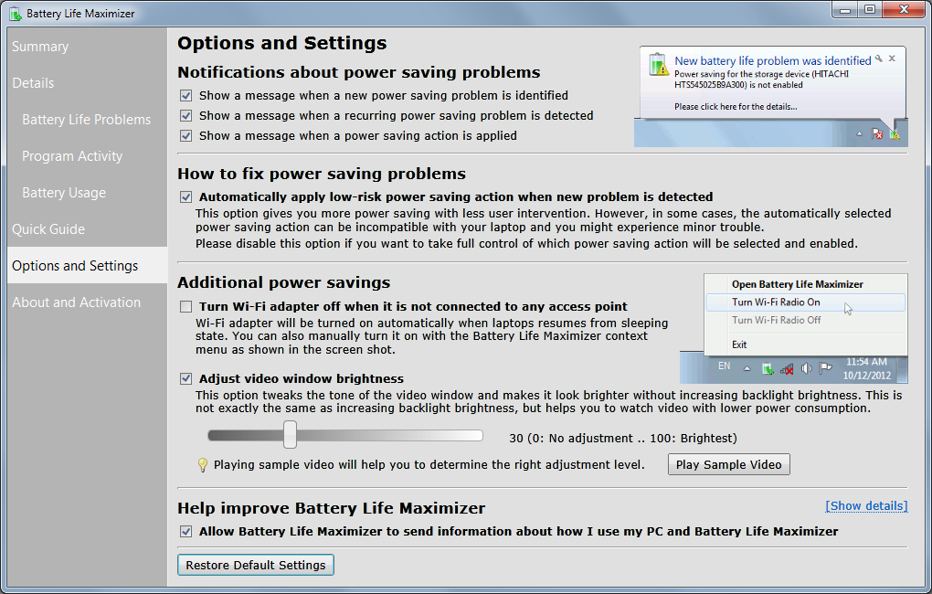Open Program Activity page

(72, 156)
